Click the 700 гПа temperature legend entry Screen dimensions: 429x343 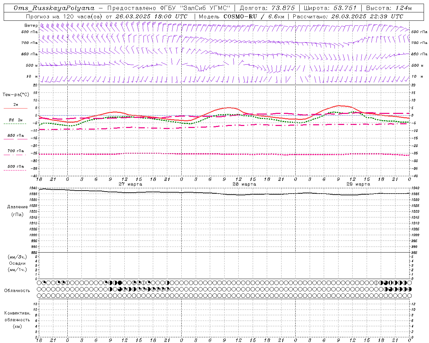[16, 151]
